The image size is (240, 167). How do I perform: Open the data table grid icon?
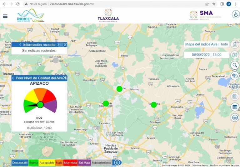(x=235, y=107)
